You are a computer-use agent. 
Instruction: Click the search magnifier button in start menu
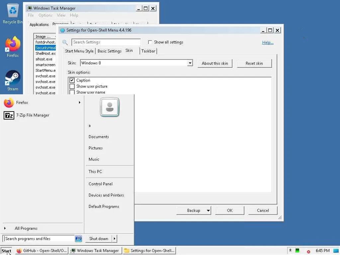(78, 238)
